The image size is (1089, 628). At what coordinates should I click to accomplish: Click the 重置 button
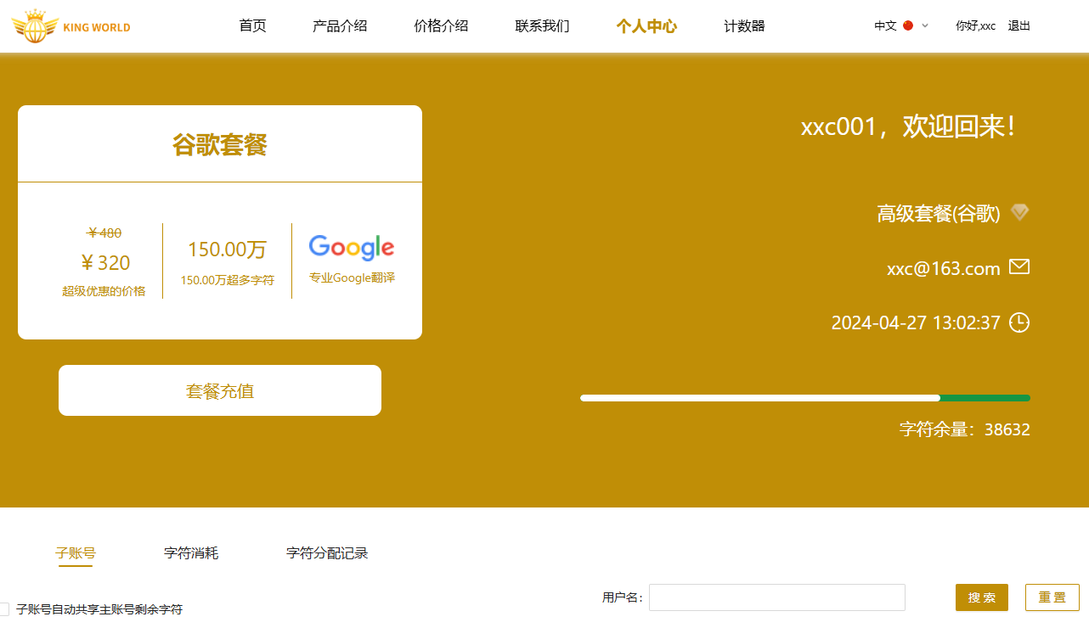click(x=1052, y=597)
